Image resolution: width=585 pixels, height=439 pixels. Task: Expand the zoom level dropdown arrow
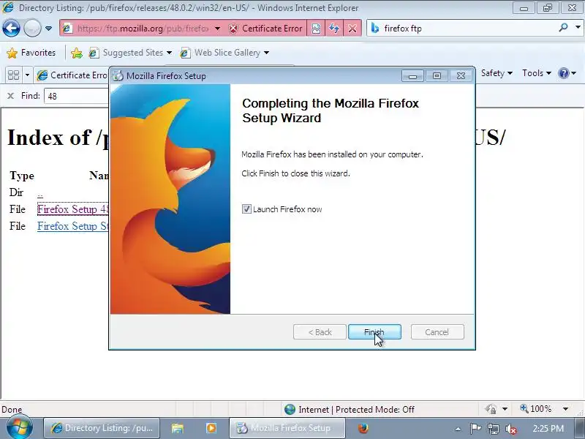click(565, 409)
